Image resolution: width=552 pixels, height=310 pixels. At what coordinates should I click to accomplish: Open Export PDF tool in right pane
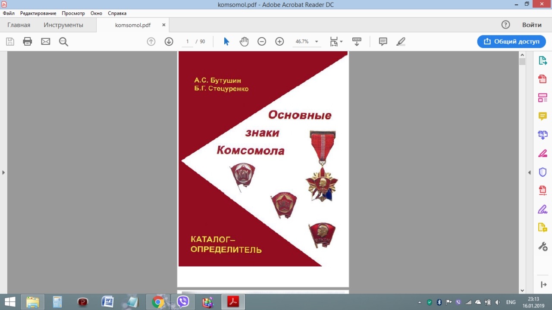click(543, 61)
